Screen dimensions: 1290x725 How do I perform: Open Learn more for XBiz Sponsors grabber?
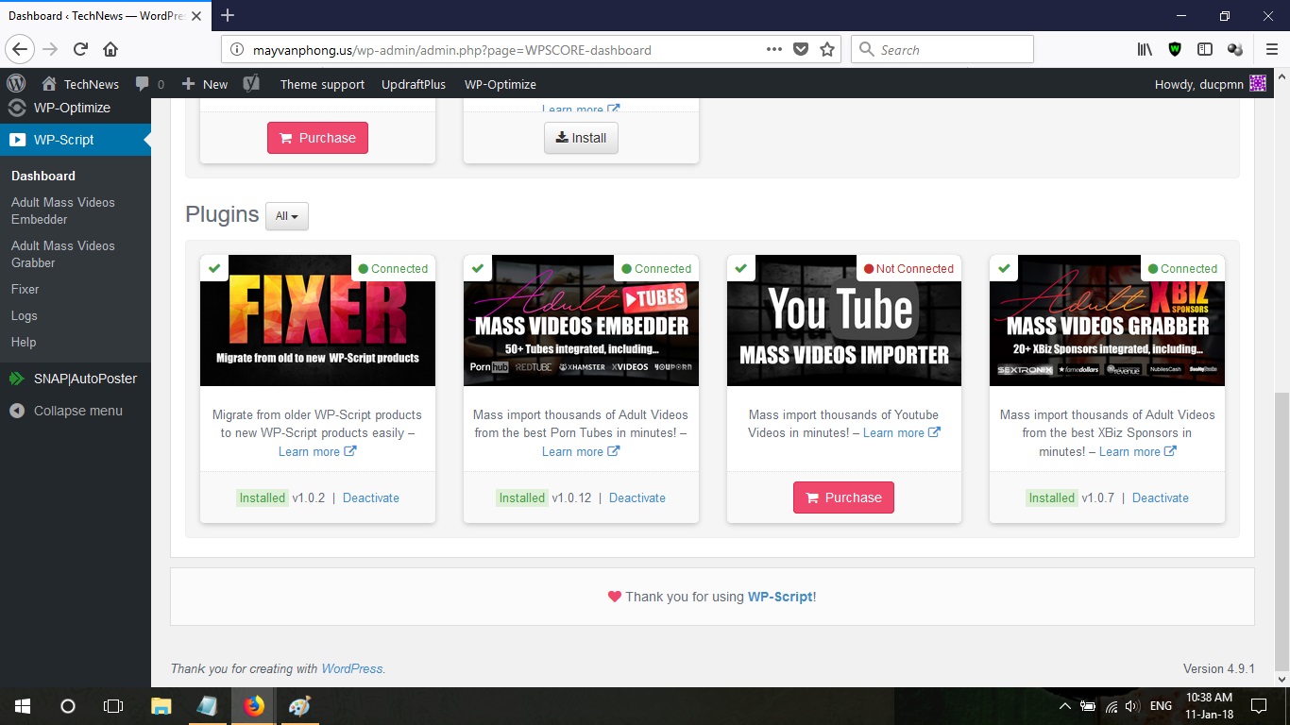1138,451
